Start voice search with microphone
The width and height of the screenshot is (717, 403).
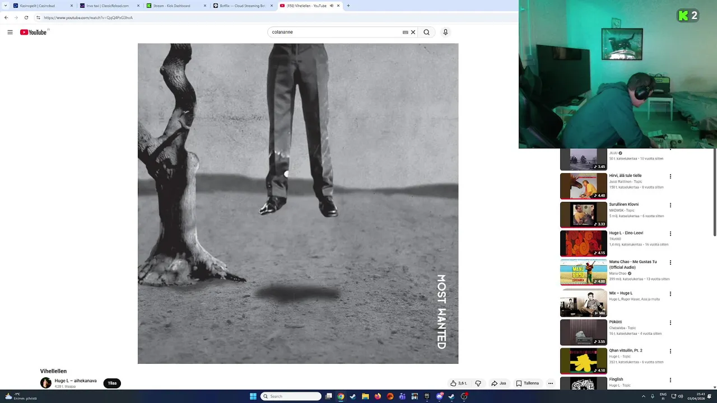445,32
